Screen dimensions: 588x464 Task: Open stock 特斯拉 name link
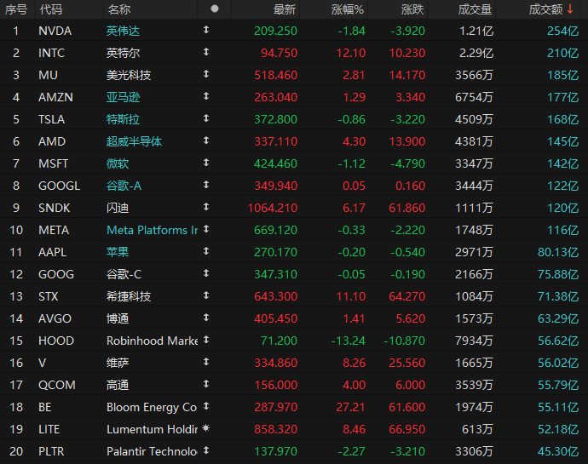123,119
